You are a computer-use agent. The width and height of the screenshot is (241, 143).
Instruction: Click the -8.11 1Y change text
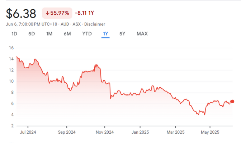(85, 13)
